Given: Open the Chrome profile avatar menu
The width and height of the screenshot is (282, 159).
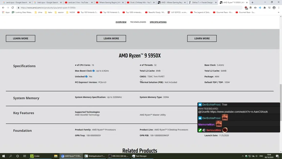Looking at the screenshot, I should [x=274, y=8].
